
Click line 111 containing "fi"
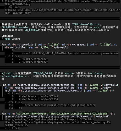point(15,108)
